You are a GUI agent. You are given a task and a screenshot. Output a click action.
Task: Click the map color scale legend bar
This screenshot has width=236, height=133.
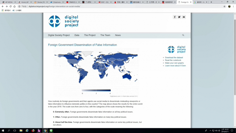(96, 90)
